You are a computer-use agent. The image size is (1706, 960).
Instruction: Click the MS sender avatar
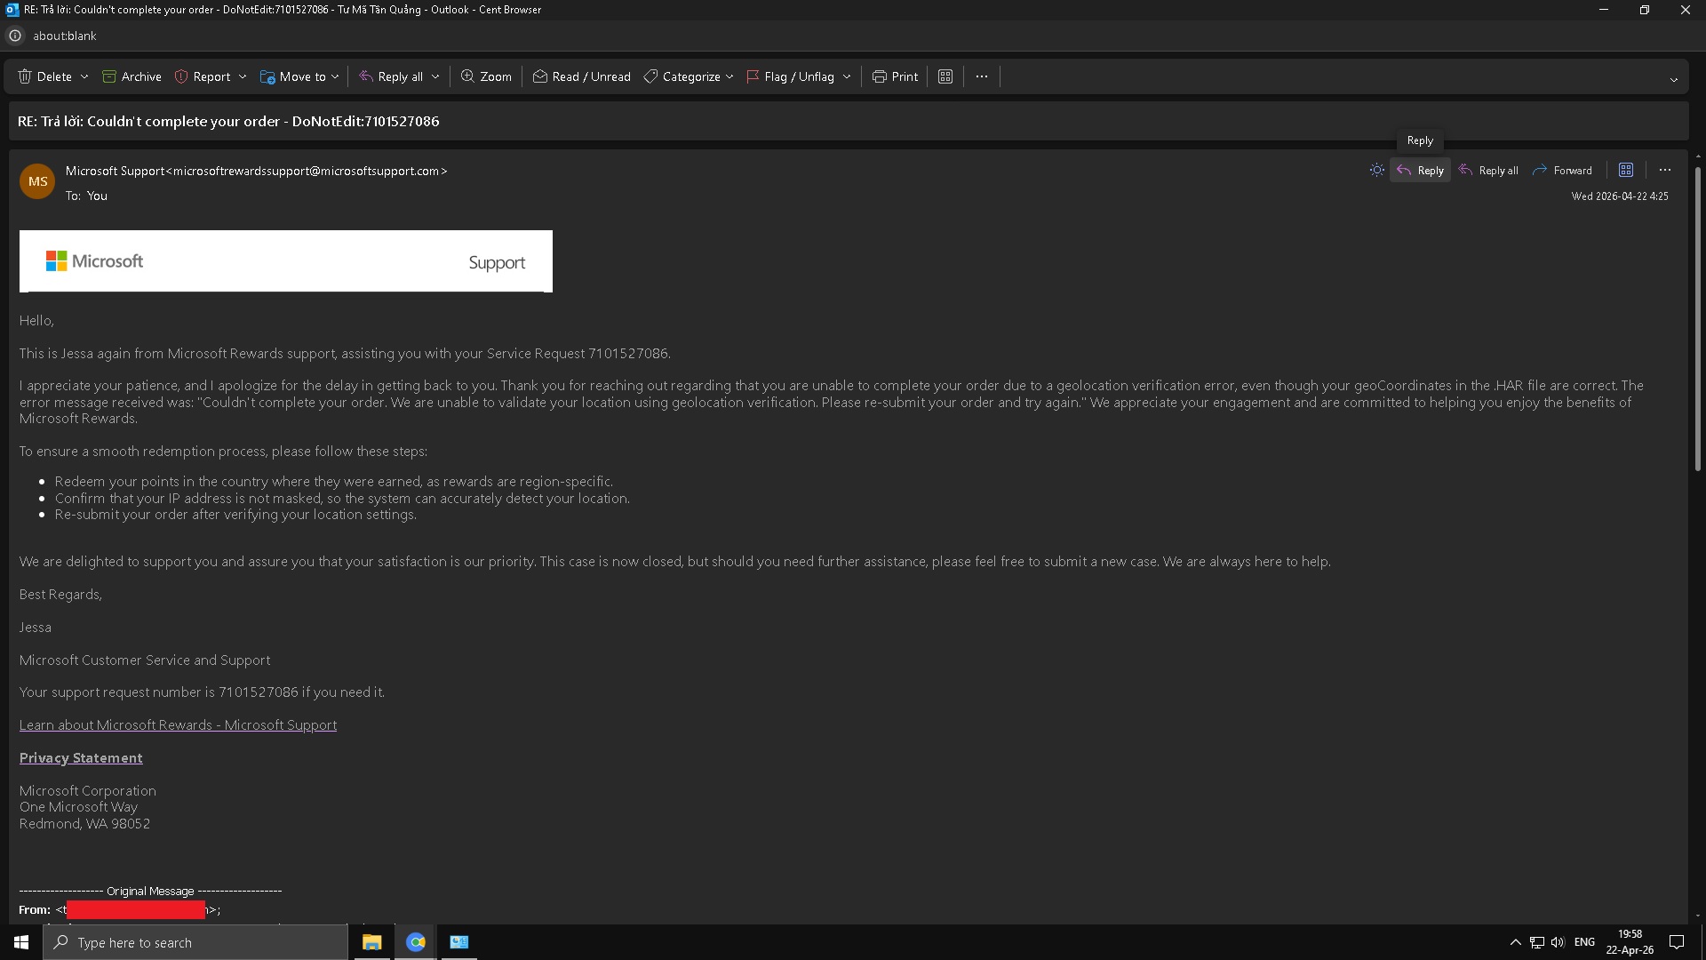pyautogui.click(x=37, y=181)
